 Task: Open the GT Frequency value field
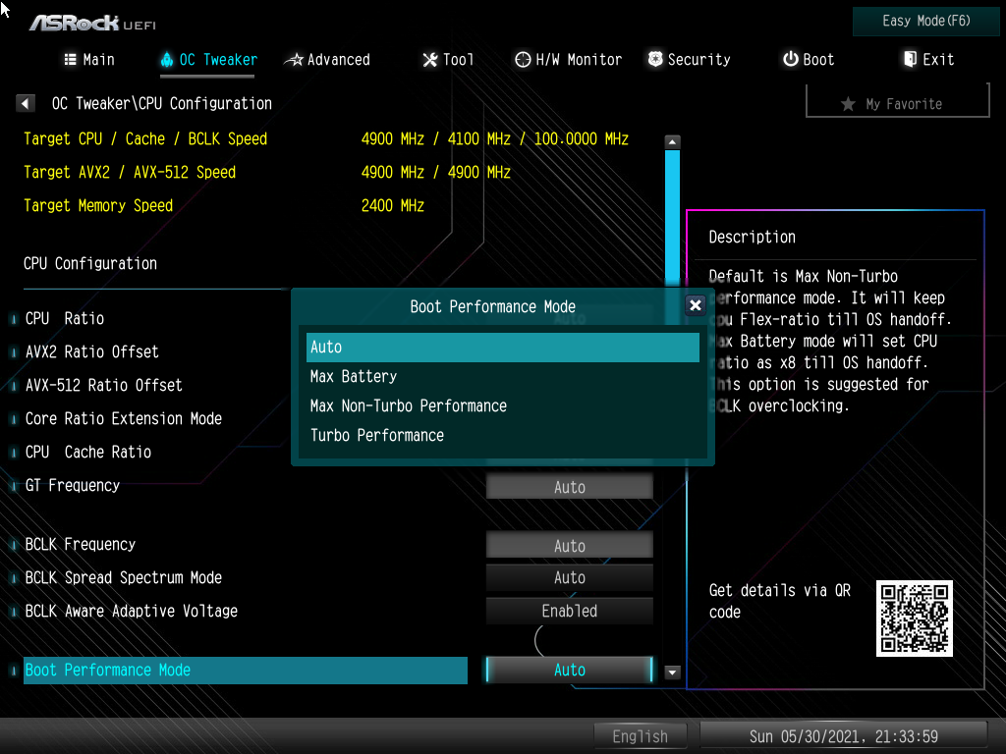pyautogui.click(x=569, y=487)
